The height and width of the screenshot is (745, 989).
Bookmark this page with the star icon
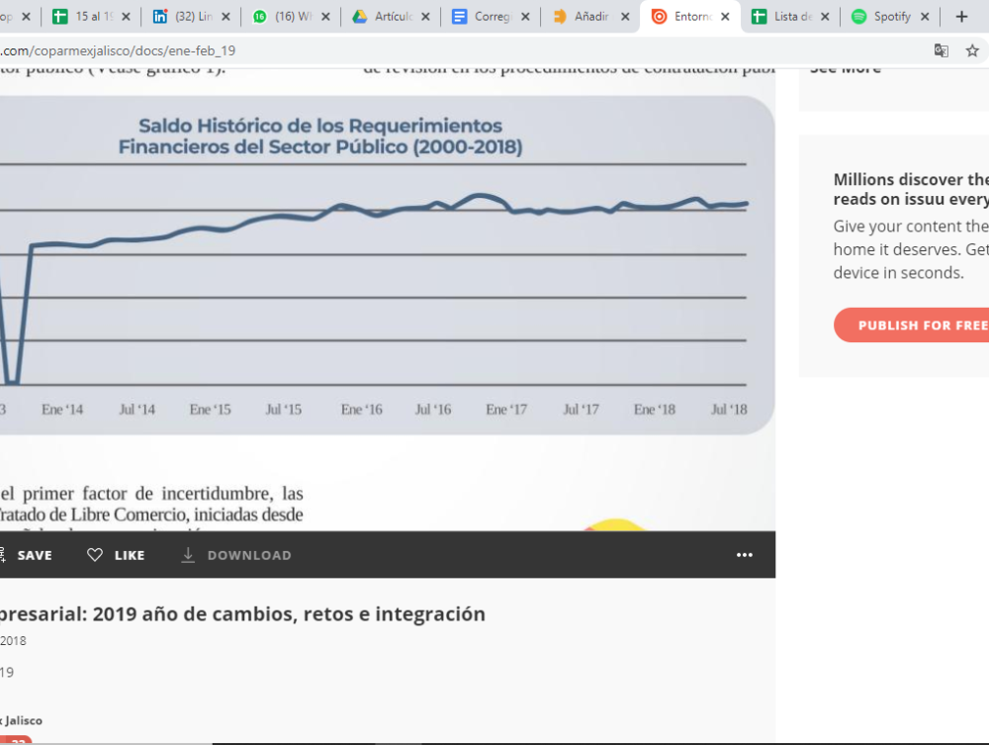point(972,50)
